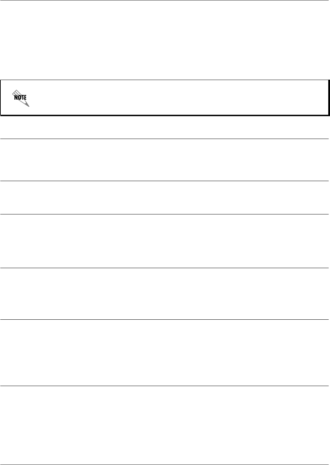Click inside the second blank table row
The height and width of the screenshot is (465, 330).
165,197
